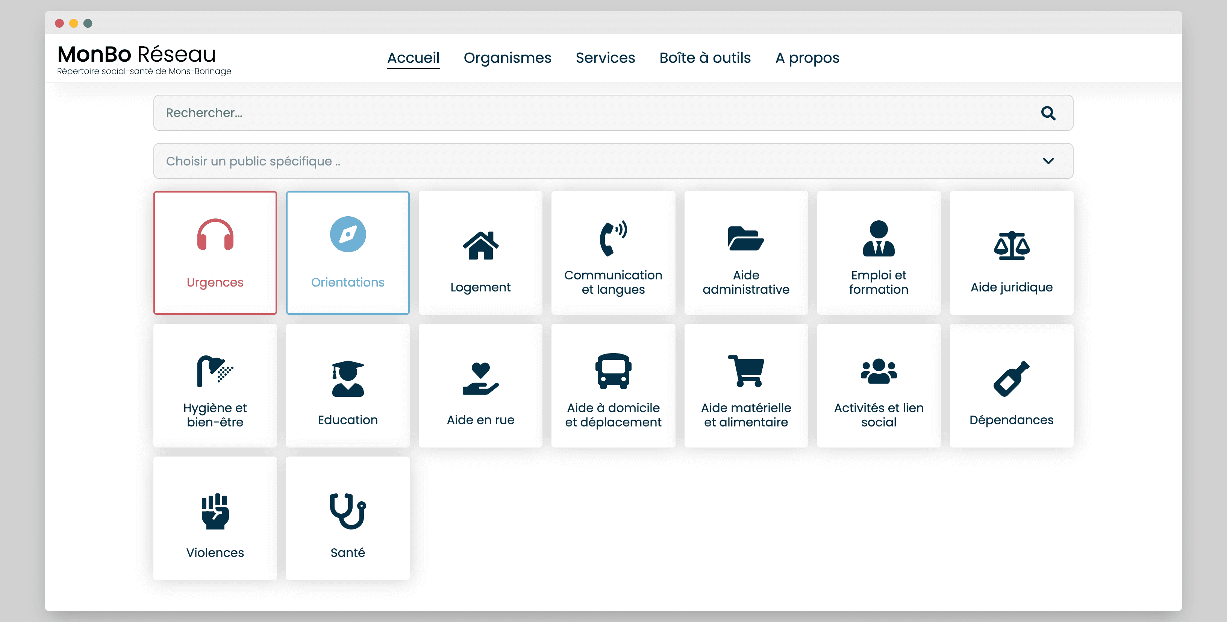Click the Dépendances label text

pos(1011,420)
